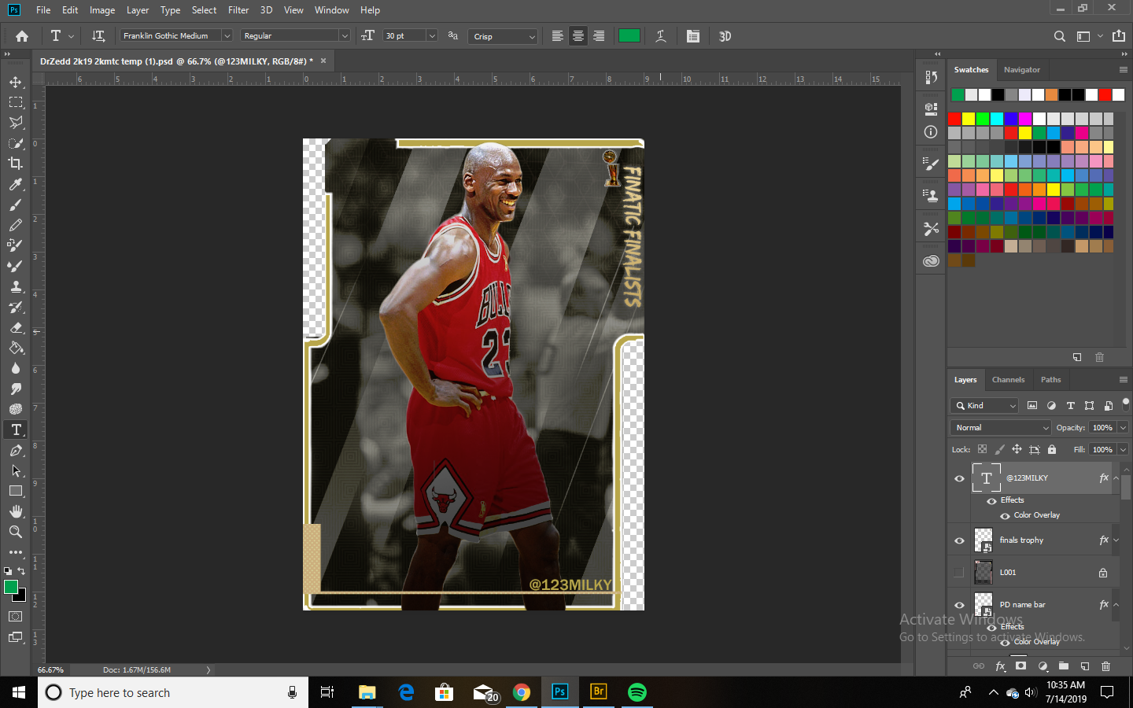Select the Move tool

(16, 82)
